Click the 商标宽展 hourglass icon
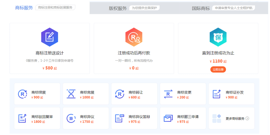 click(71, 94)
